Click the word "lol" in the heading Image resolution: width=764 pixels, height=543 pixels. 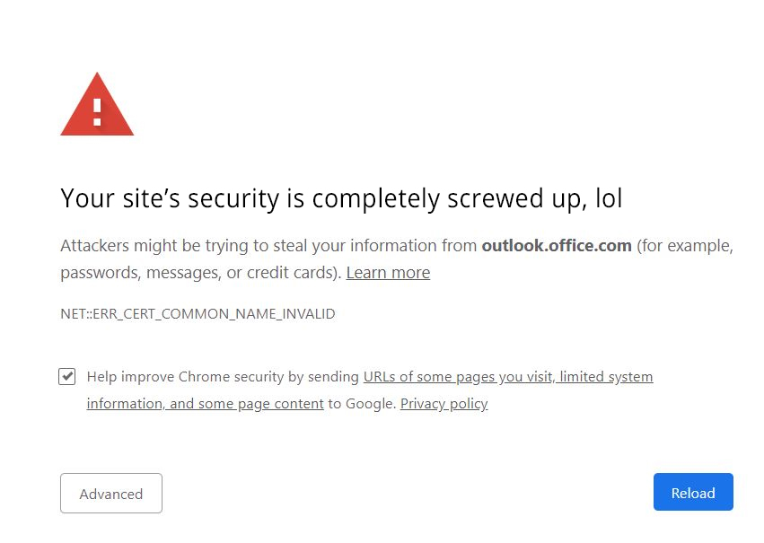click(609, 198)
